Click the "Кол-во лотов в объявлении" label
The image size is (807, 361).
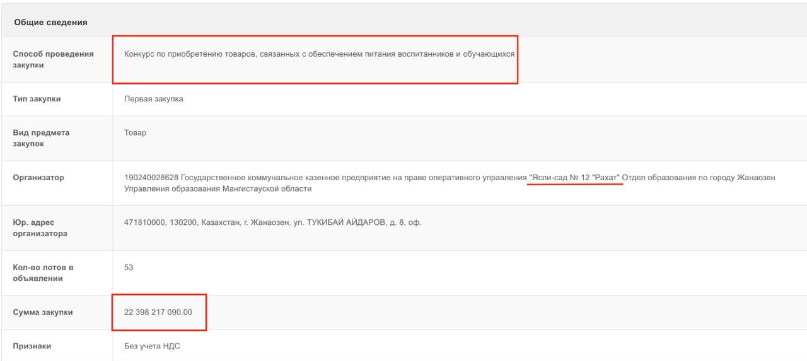click(x=43, y=273)
